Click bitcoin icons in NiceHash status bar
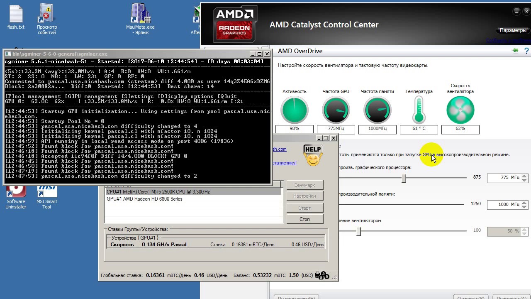This screenshot has height=299, width=531. pyautogui.click(x=322, y=275)
